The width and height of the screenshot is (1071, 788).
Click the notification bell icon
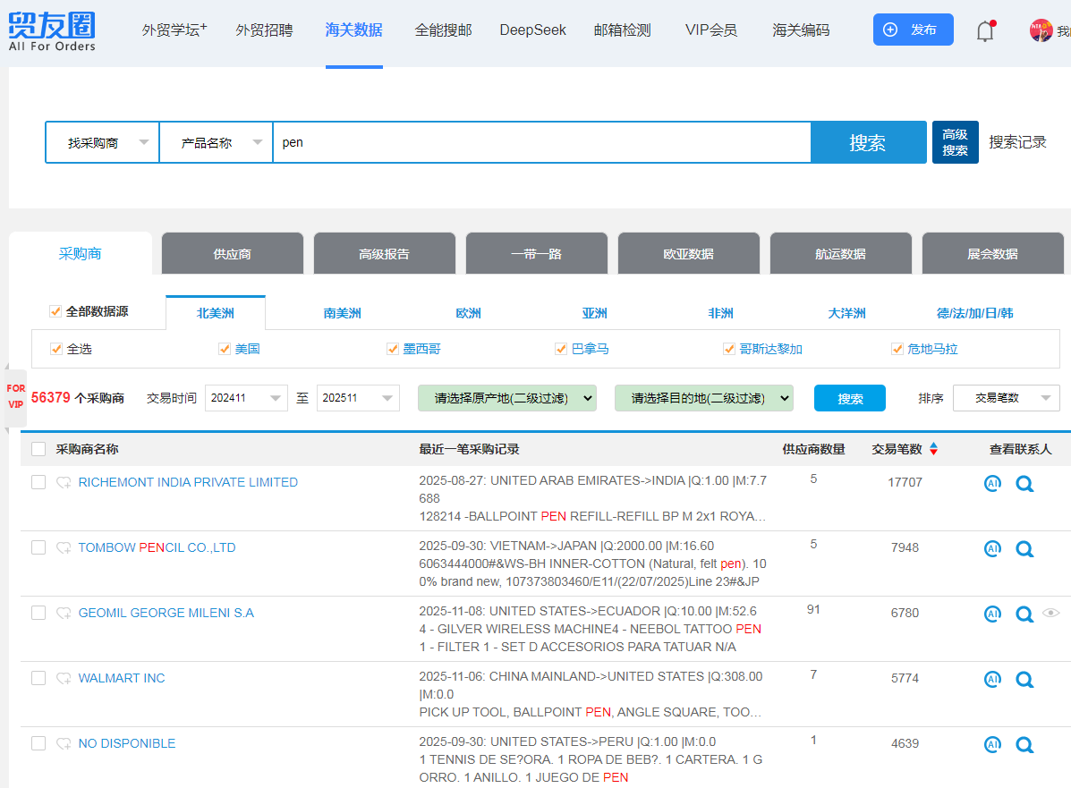click(x=985, y=31)
